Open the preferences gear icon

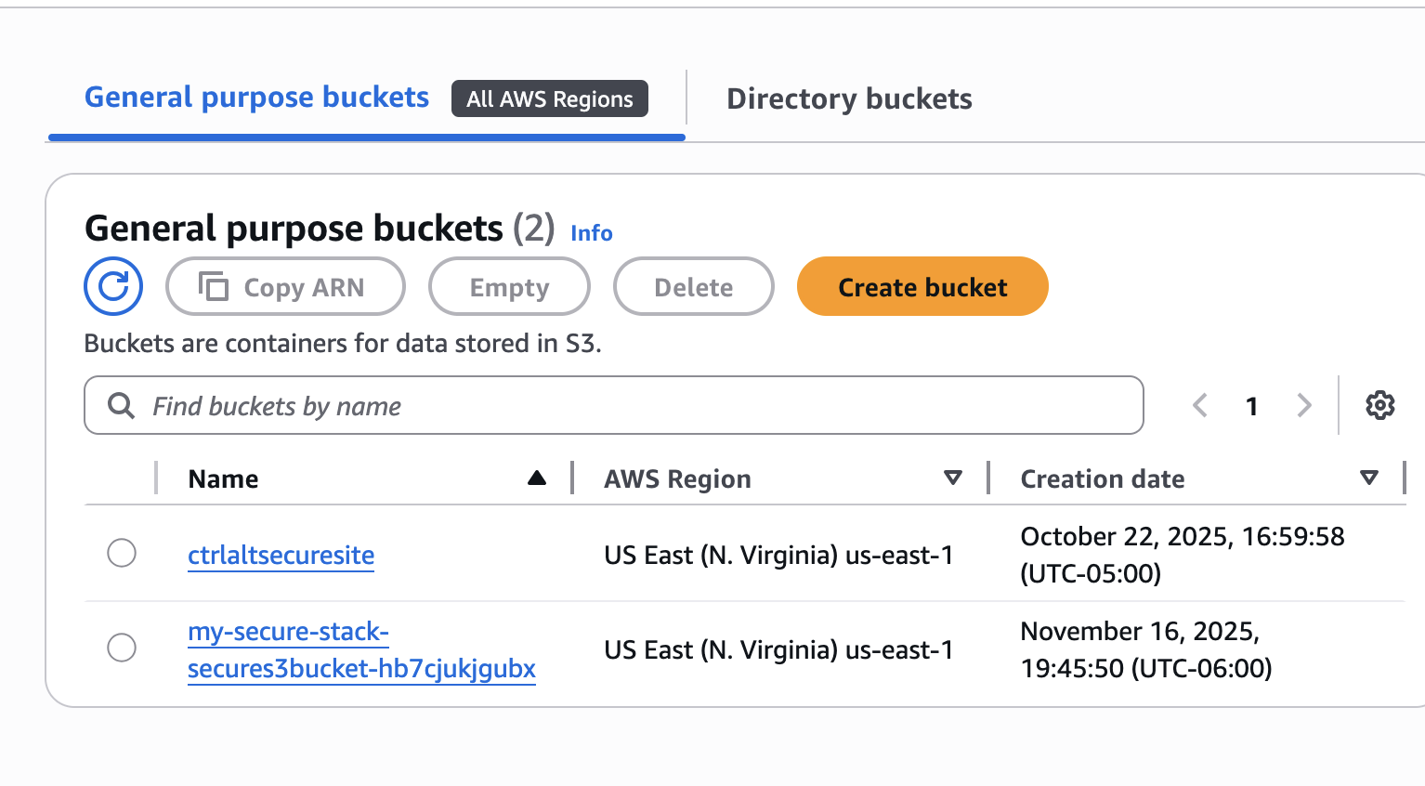(x=1380, y=405)
